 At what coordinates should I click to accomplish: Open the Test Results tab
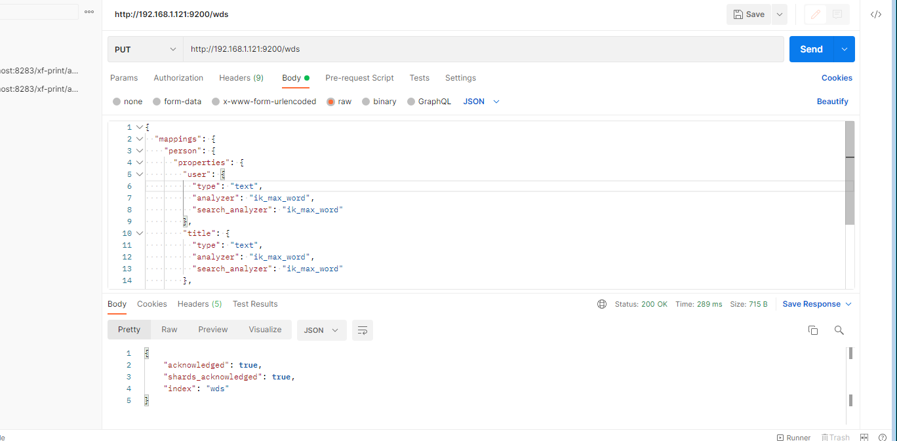point(255,304)
